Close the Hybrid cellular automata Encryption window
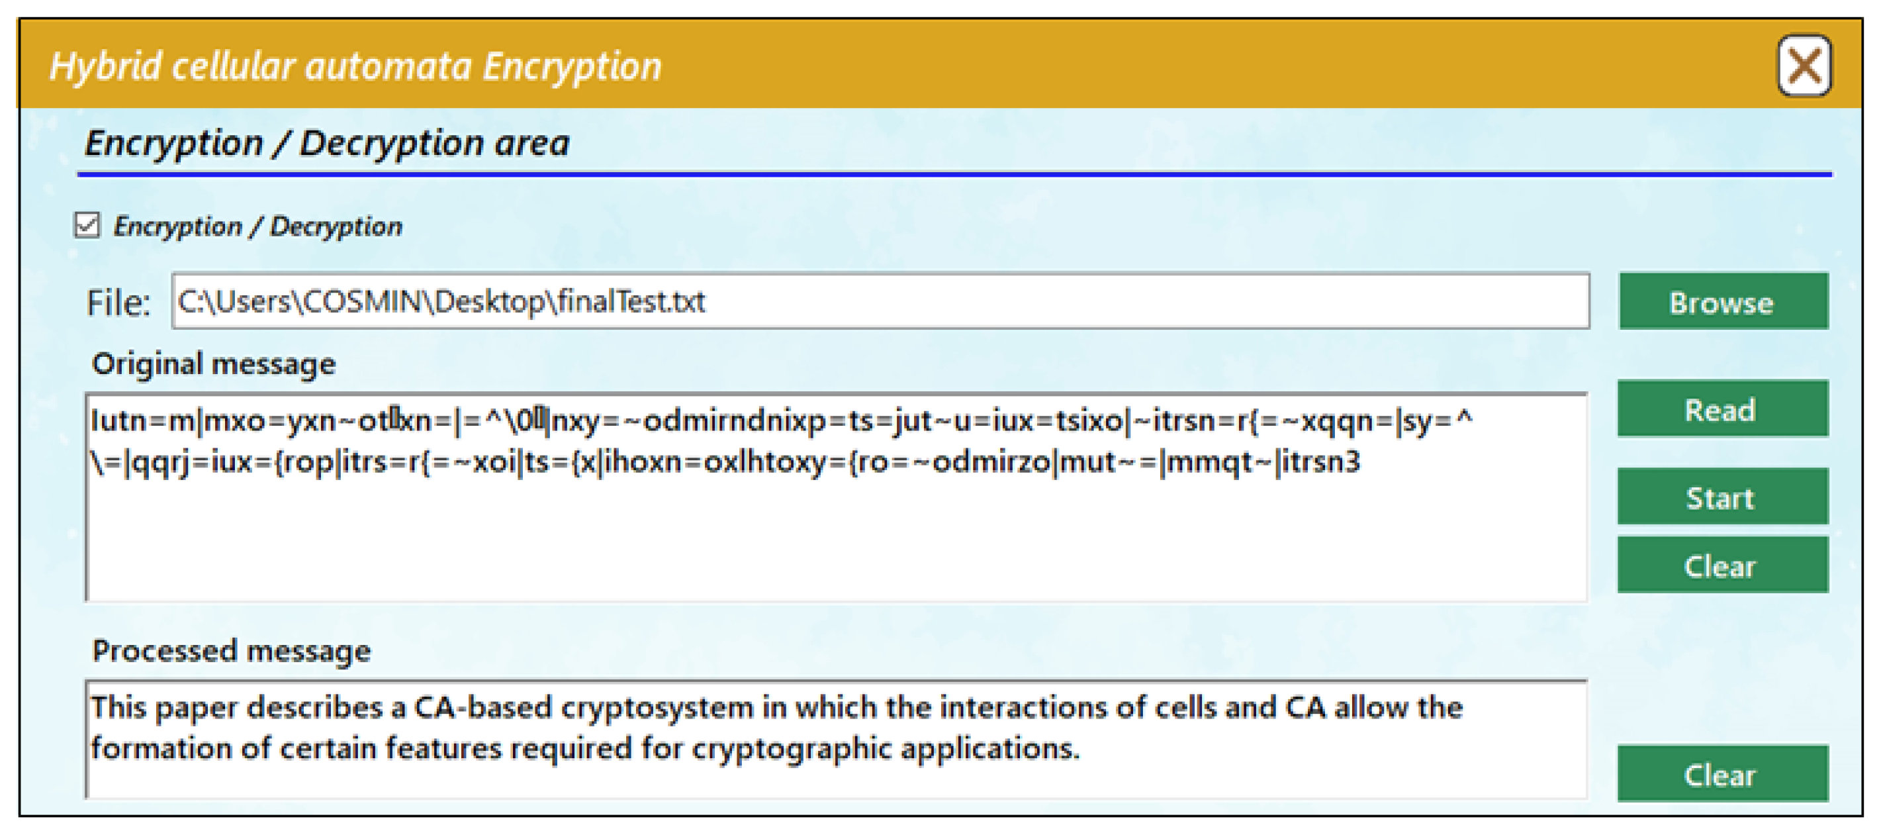1879x833 pixels. click(x=1803, y=66)
